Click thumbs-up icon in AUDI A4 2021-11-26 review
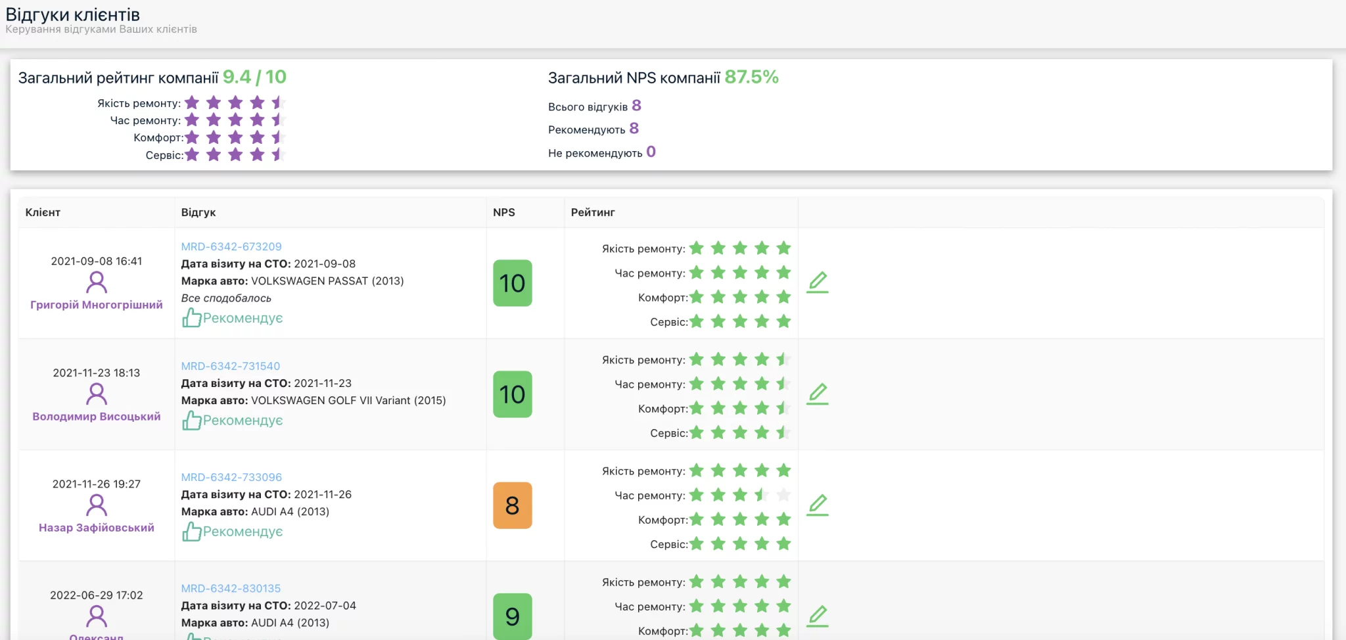The image size is (1346, 640). coord(192,531)
